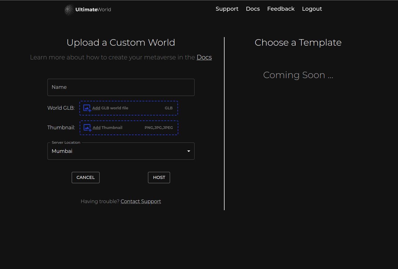Click the "Having trouble?" text
Image resolution: width=398 pixels, height=269 pixels.
click(x=100, y=201)
